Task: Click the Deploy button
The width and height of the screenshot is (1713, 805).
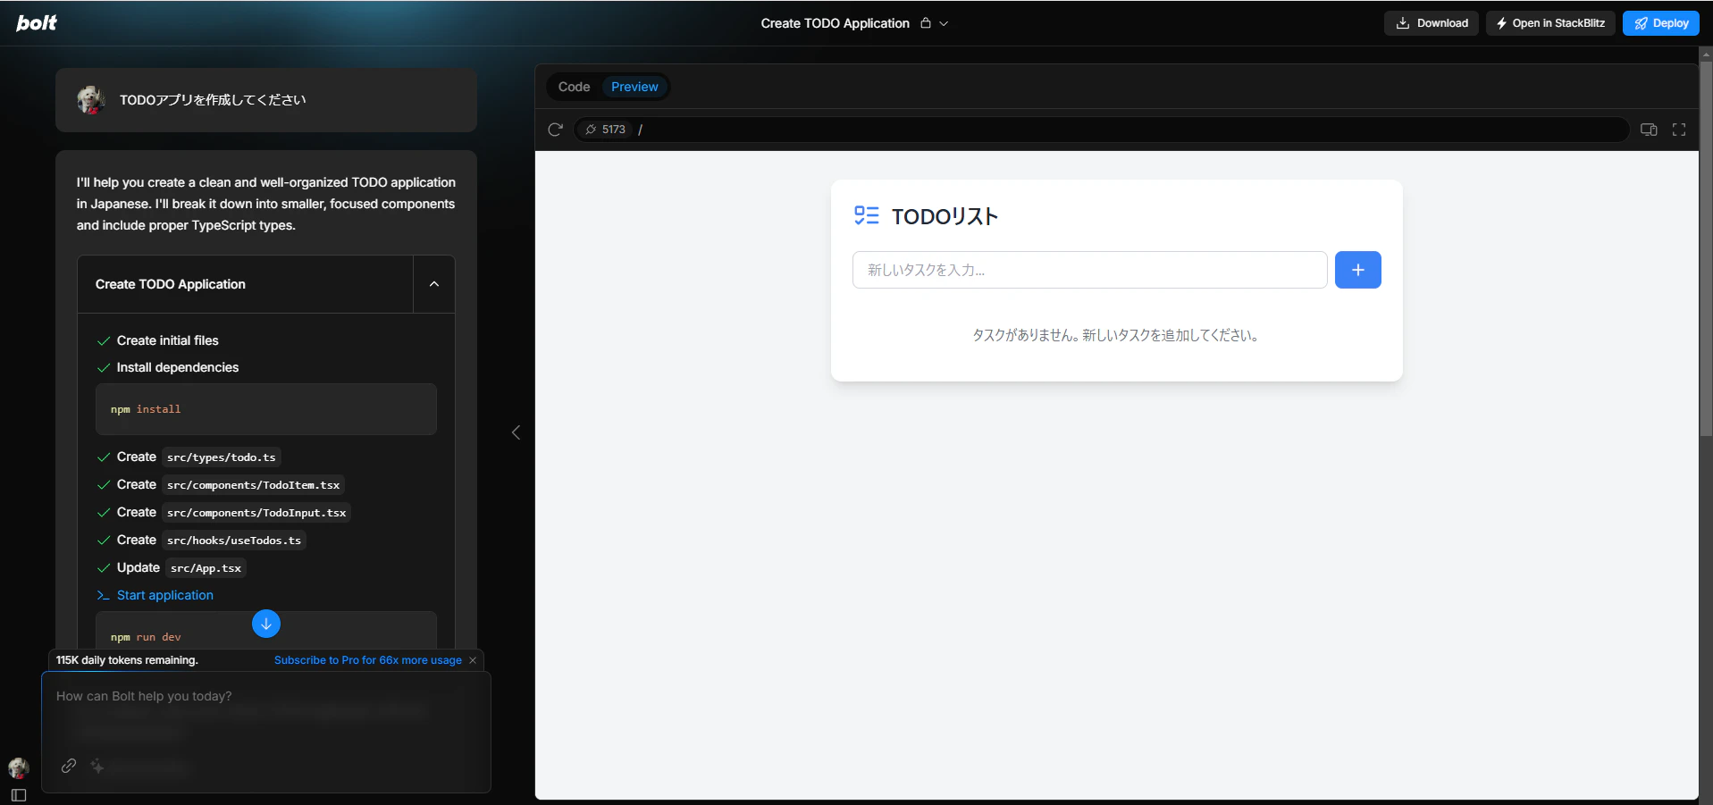Action: coord(1661,23)
